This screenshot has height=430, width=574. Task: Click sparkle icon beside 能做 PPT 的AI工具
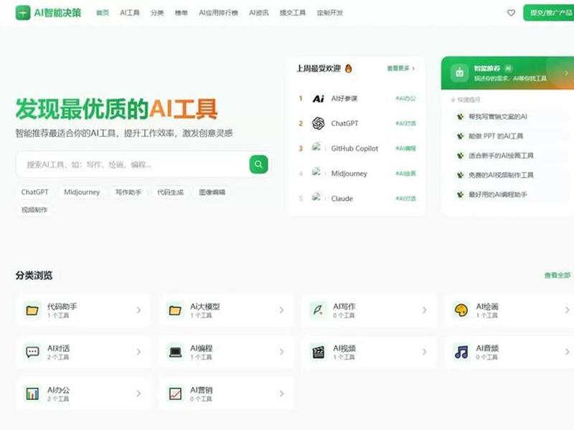[460, 136]
